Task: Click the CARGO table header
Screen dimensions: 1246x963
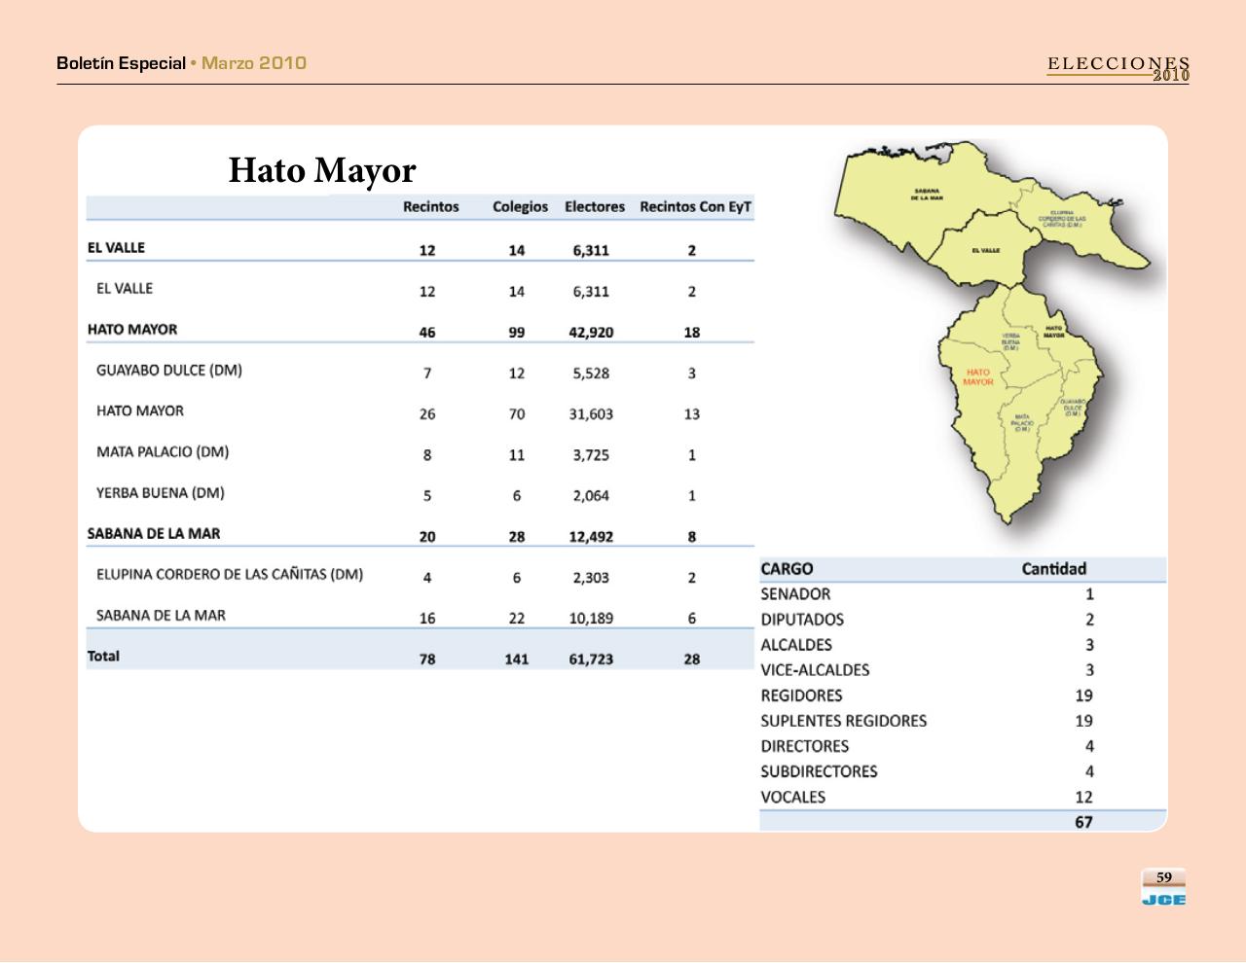Action: click(x=787, y=569)
